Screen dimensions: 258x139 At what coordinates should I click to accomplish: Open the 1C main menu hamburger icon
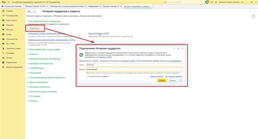9,2
